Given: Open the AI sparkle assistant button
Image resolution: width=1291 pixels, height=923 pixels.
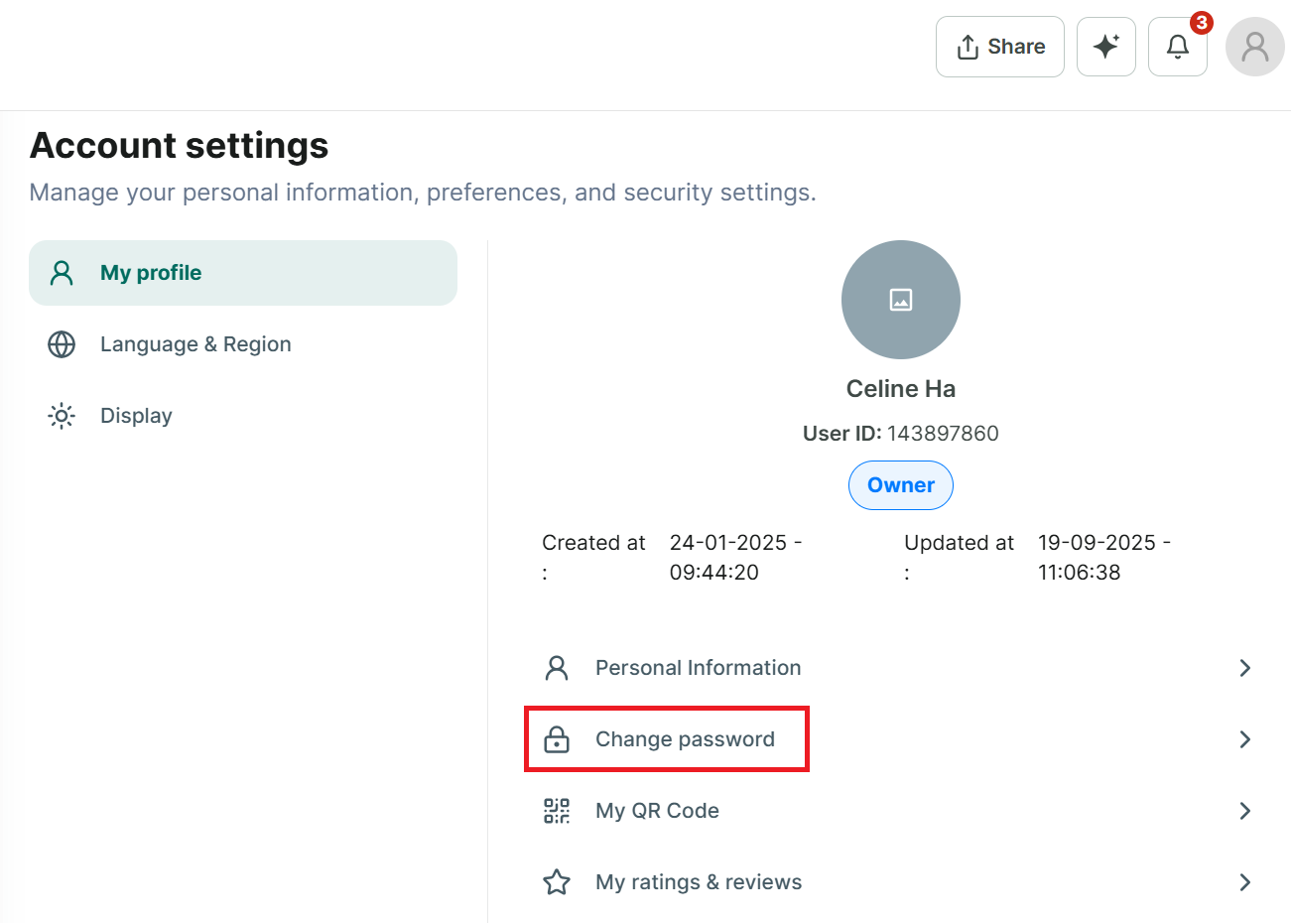Looking at the screenshot, I should pos(1106,47).
